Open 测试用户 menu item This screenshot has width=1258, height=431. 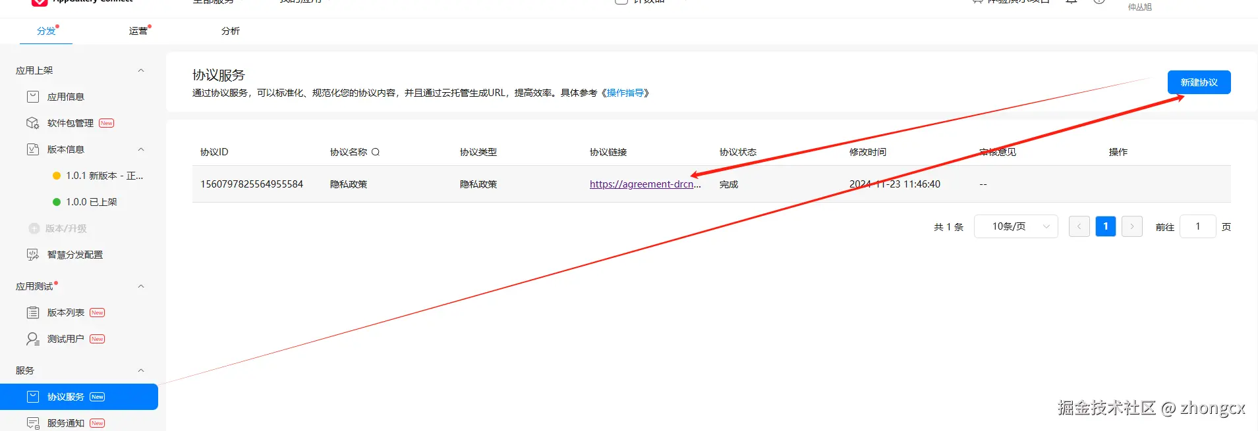point(66,339)
